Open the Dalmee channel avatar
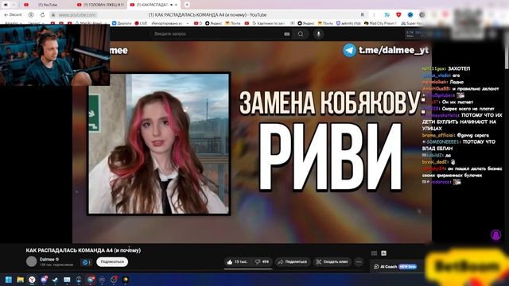 pos(32,261)
